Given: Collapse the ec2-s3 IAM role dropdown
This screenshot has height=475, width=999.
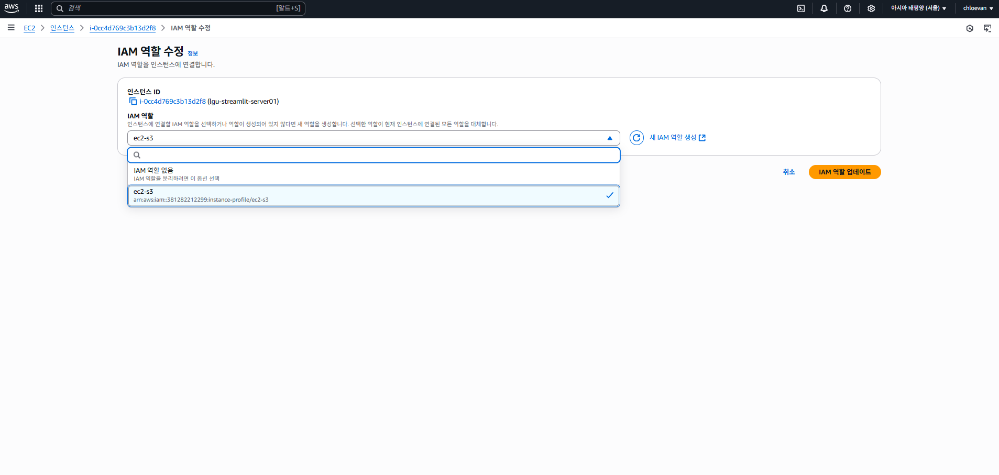Looking at the screenshot, I should [x=374, y=138].
